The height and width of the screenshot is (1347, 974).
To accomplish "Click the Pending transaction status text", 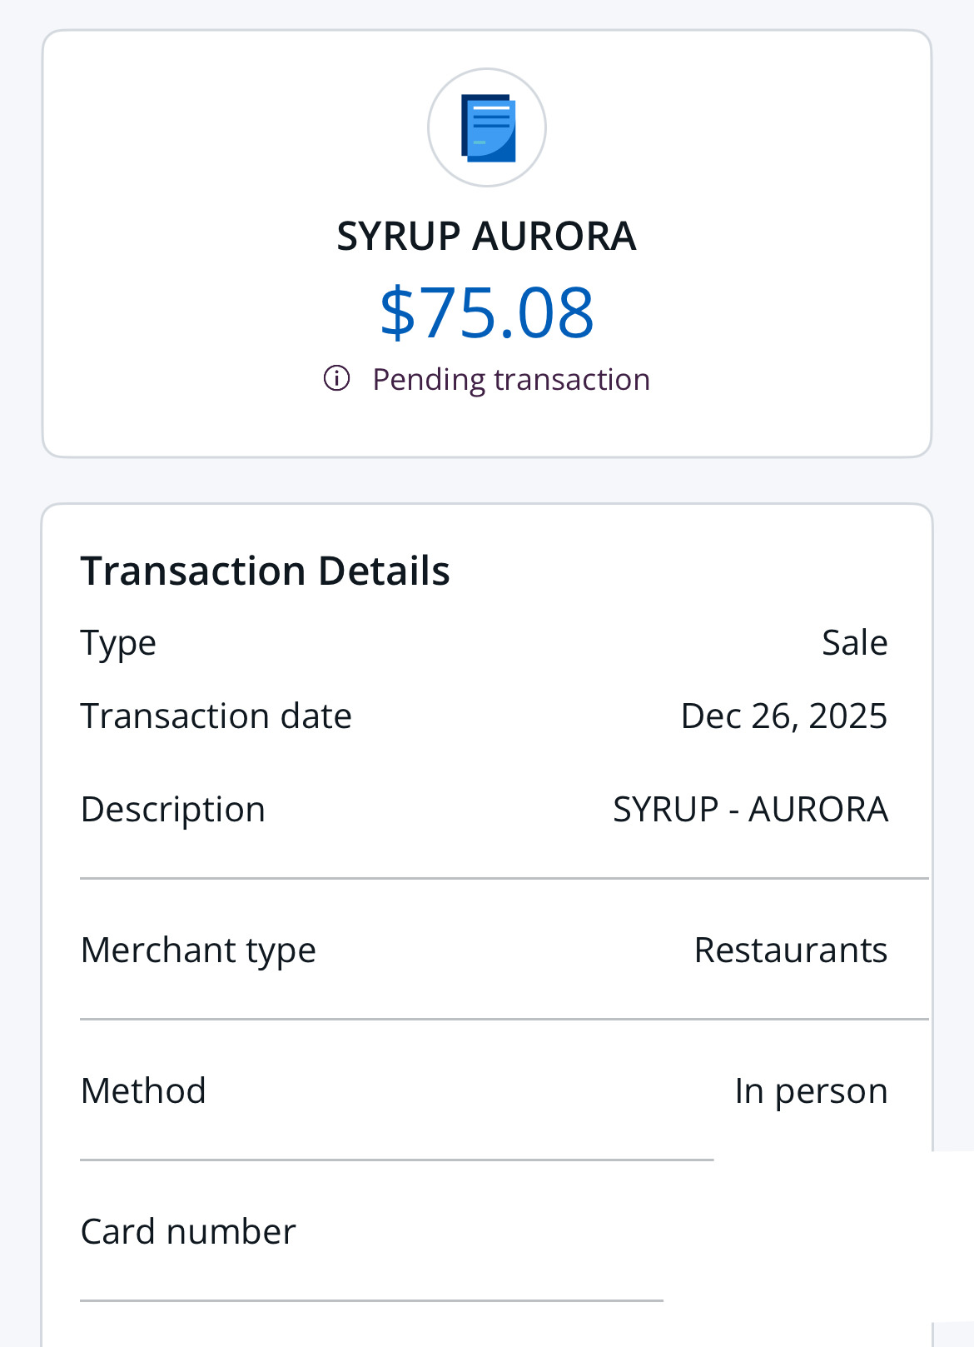I will (510, 379).
